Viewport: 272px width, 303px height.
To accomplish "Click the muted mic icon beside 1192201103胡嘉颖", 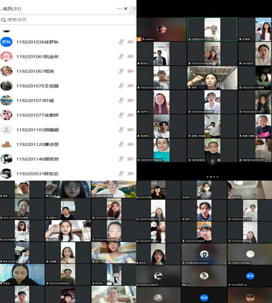I will (121, 129).
